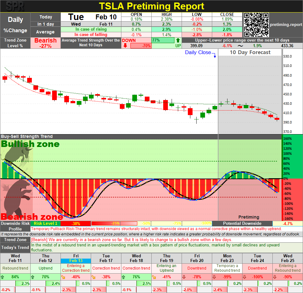Click the lower price value 399.09
Screen dimensions: 303x293
point(196,46)
